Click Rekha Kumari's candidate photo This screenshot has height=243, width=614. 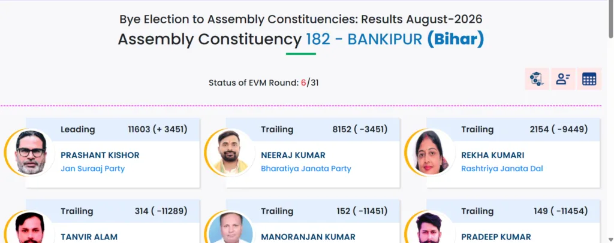(x=431, y=153)
